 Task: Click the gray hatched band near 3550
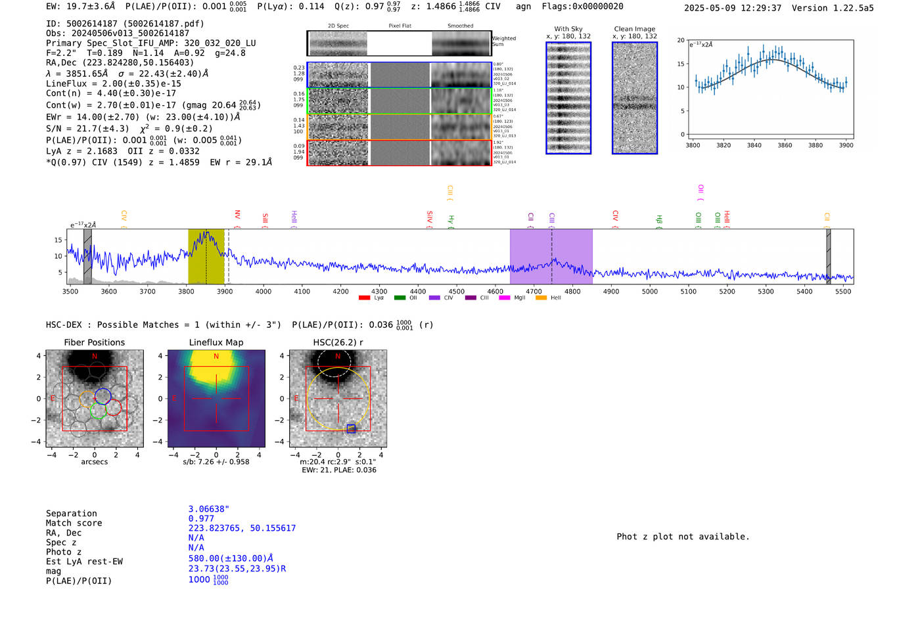[87, 256]
